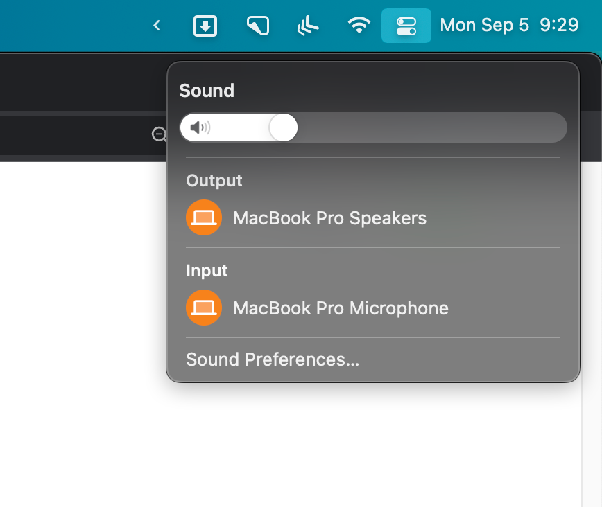This screenshot has height=507, width=602.
Task: Click the window's right-edge scrollbar
Action: coord(591,334)
